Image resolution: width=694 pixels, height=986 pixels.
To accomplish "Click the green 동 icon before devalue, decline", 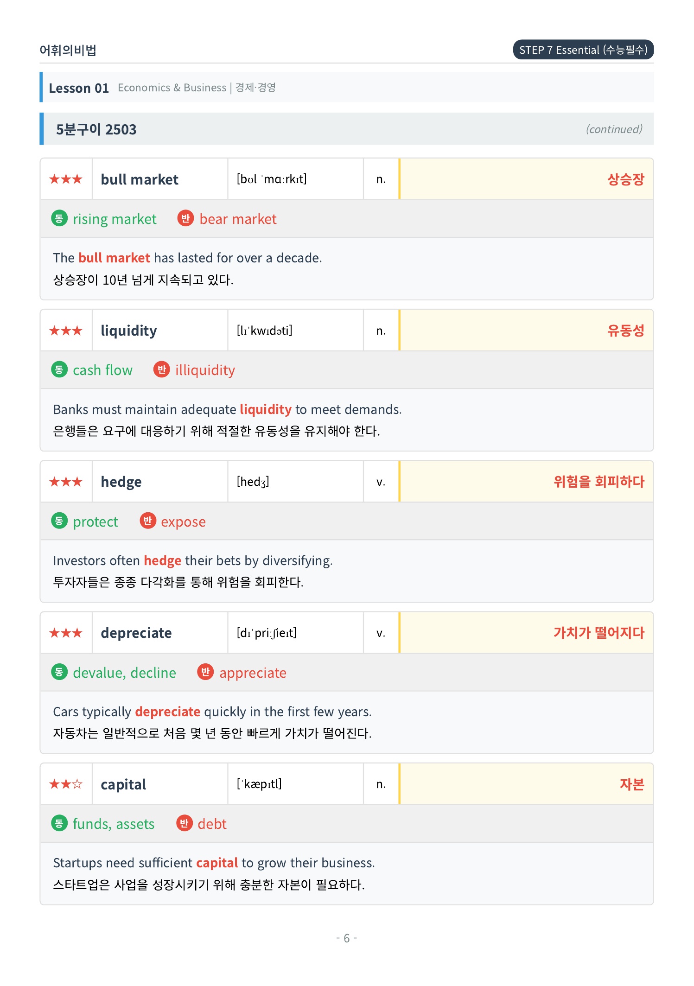I will pos(59,672).
